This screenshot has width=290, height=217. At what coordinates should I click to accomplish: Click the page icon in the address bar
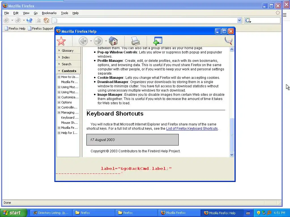(x=56, y=20)
